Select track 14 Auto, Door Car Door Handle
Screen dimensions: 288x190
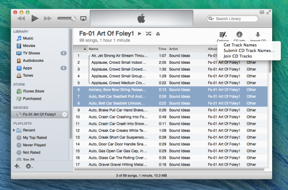click(x=170, y=144)
